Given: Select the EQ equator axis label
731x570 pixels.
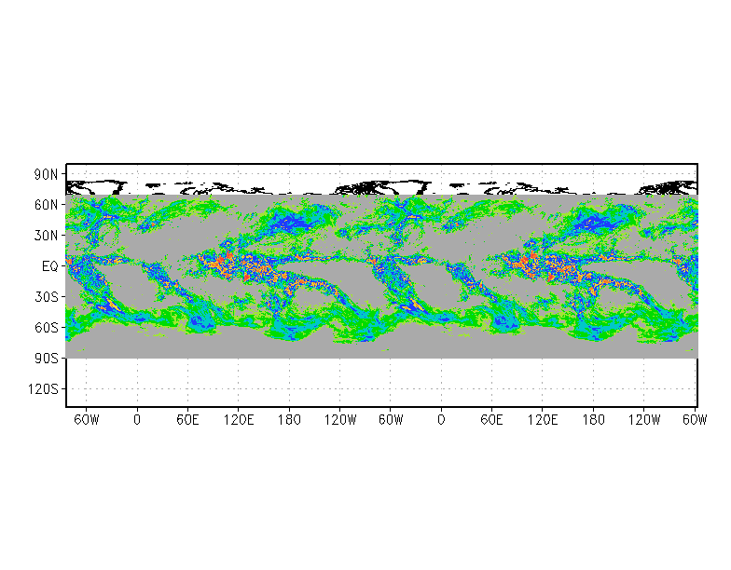Looking at the screenshot, I should click(x=49, y=266).
